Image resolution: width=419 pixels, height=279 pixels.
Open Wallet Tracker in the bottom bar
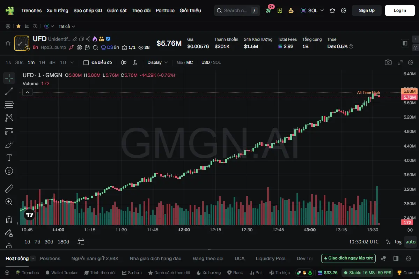[61, 273]
